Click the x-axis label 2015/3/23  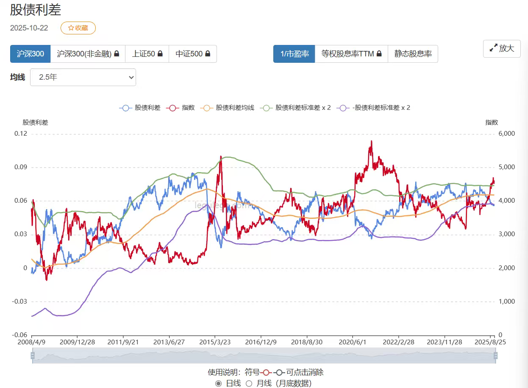point(215,342)
